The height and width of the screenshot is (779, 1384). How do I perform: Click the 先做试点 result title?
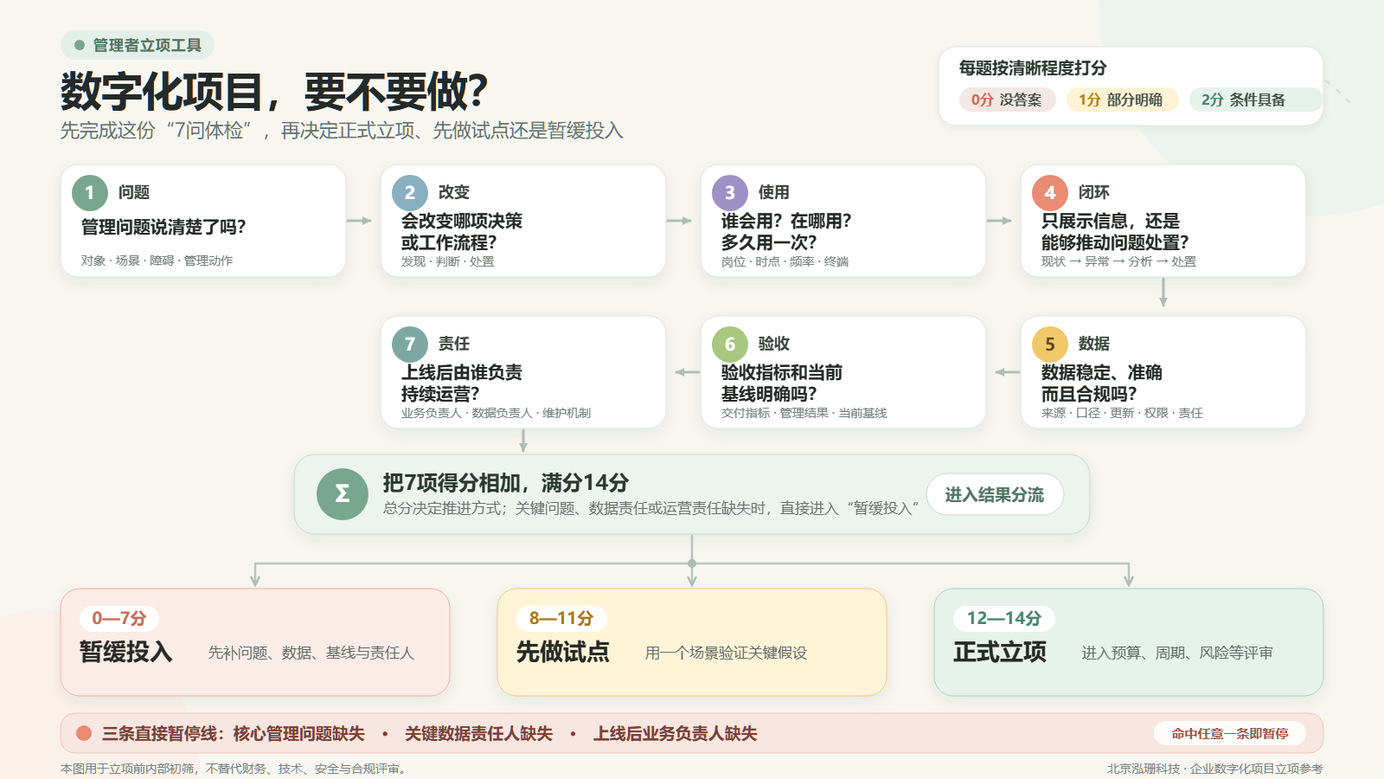[x=563, y=652]
